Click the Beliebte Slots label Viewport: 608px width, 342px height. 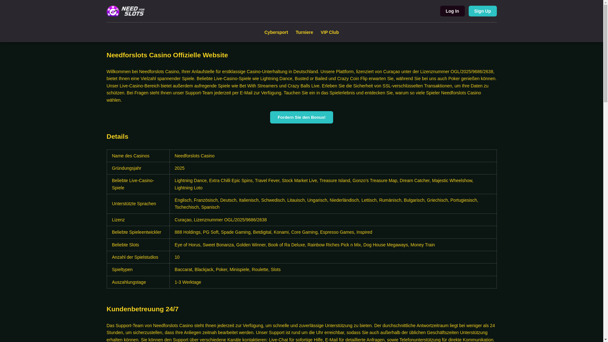[138, 245]
